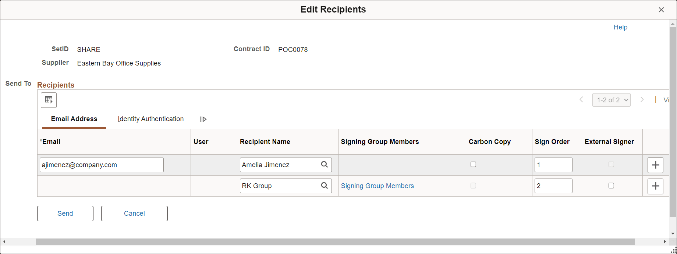The height and width of the screenshot is (254, 677).
Task: Open the lookup for RK Group recipient name
Action: pos(324,186)
